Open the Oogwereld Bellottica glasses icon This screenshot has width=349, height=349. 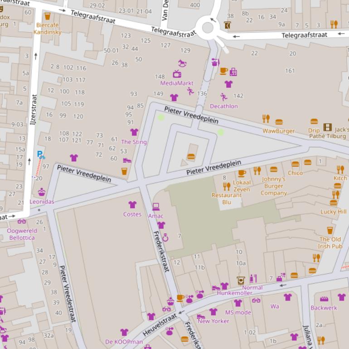coord(22,221)
